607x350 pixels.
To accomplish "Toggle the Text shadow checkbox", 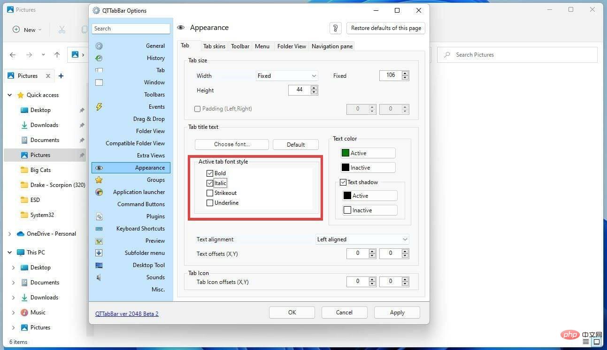I will (343, 182).
